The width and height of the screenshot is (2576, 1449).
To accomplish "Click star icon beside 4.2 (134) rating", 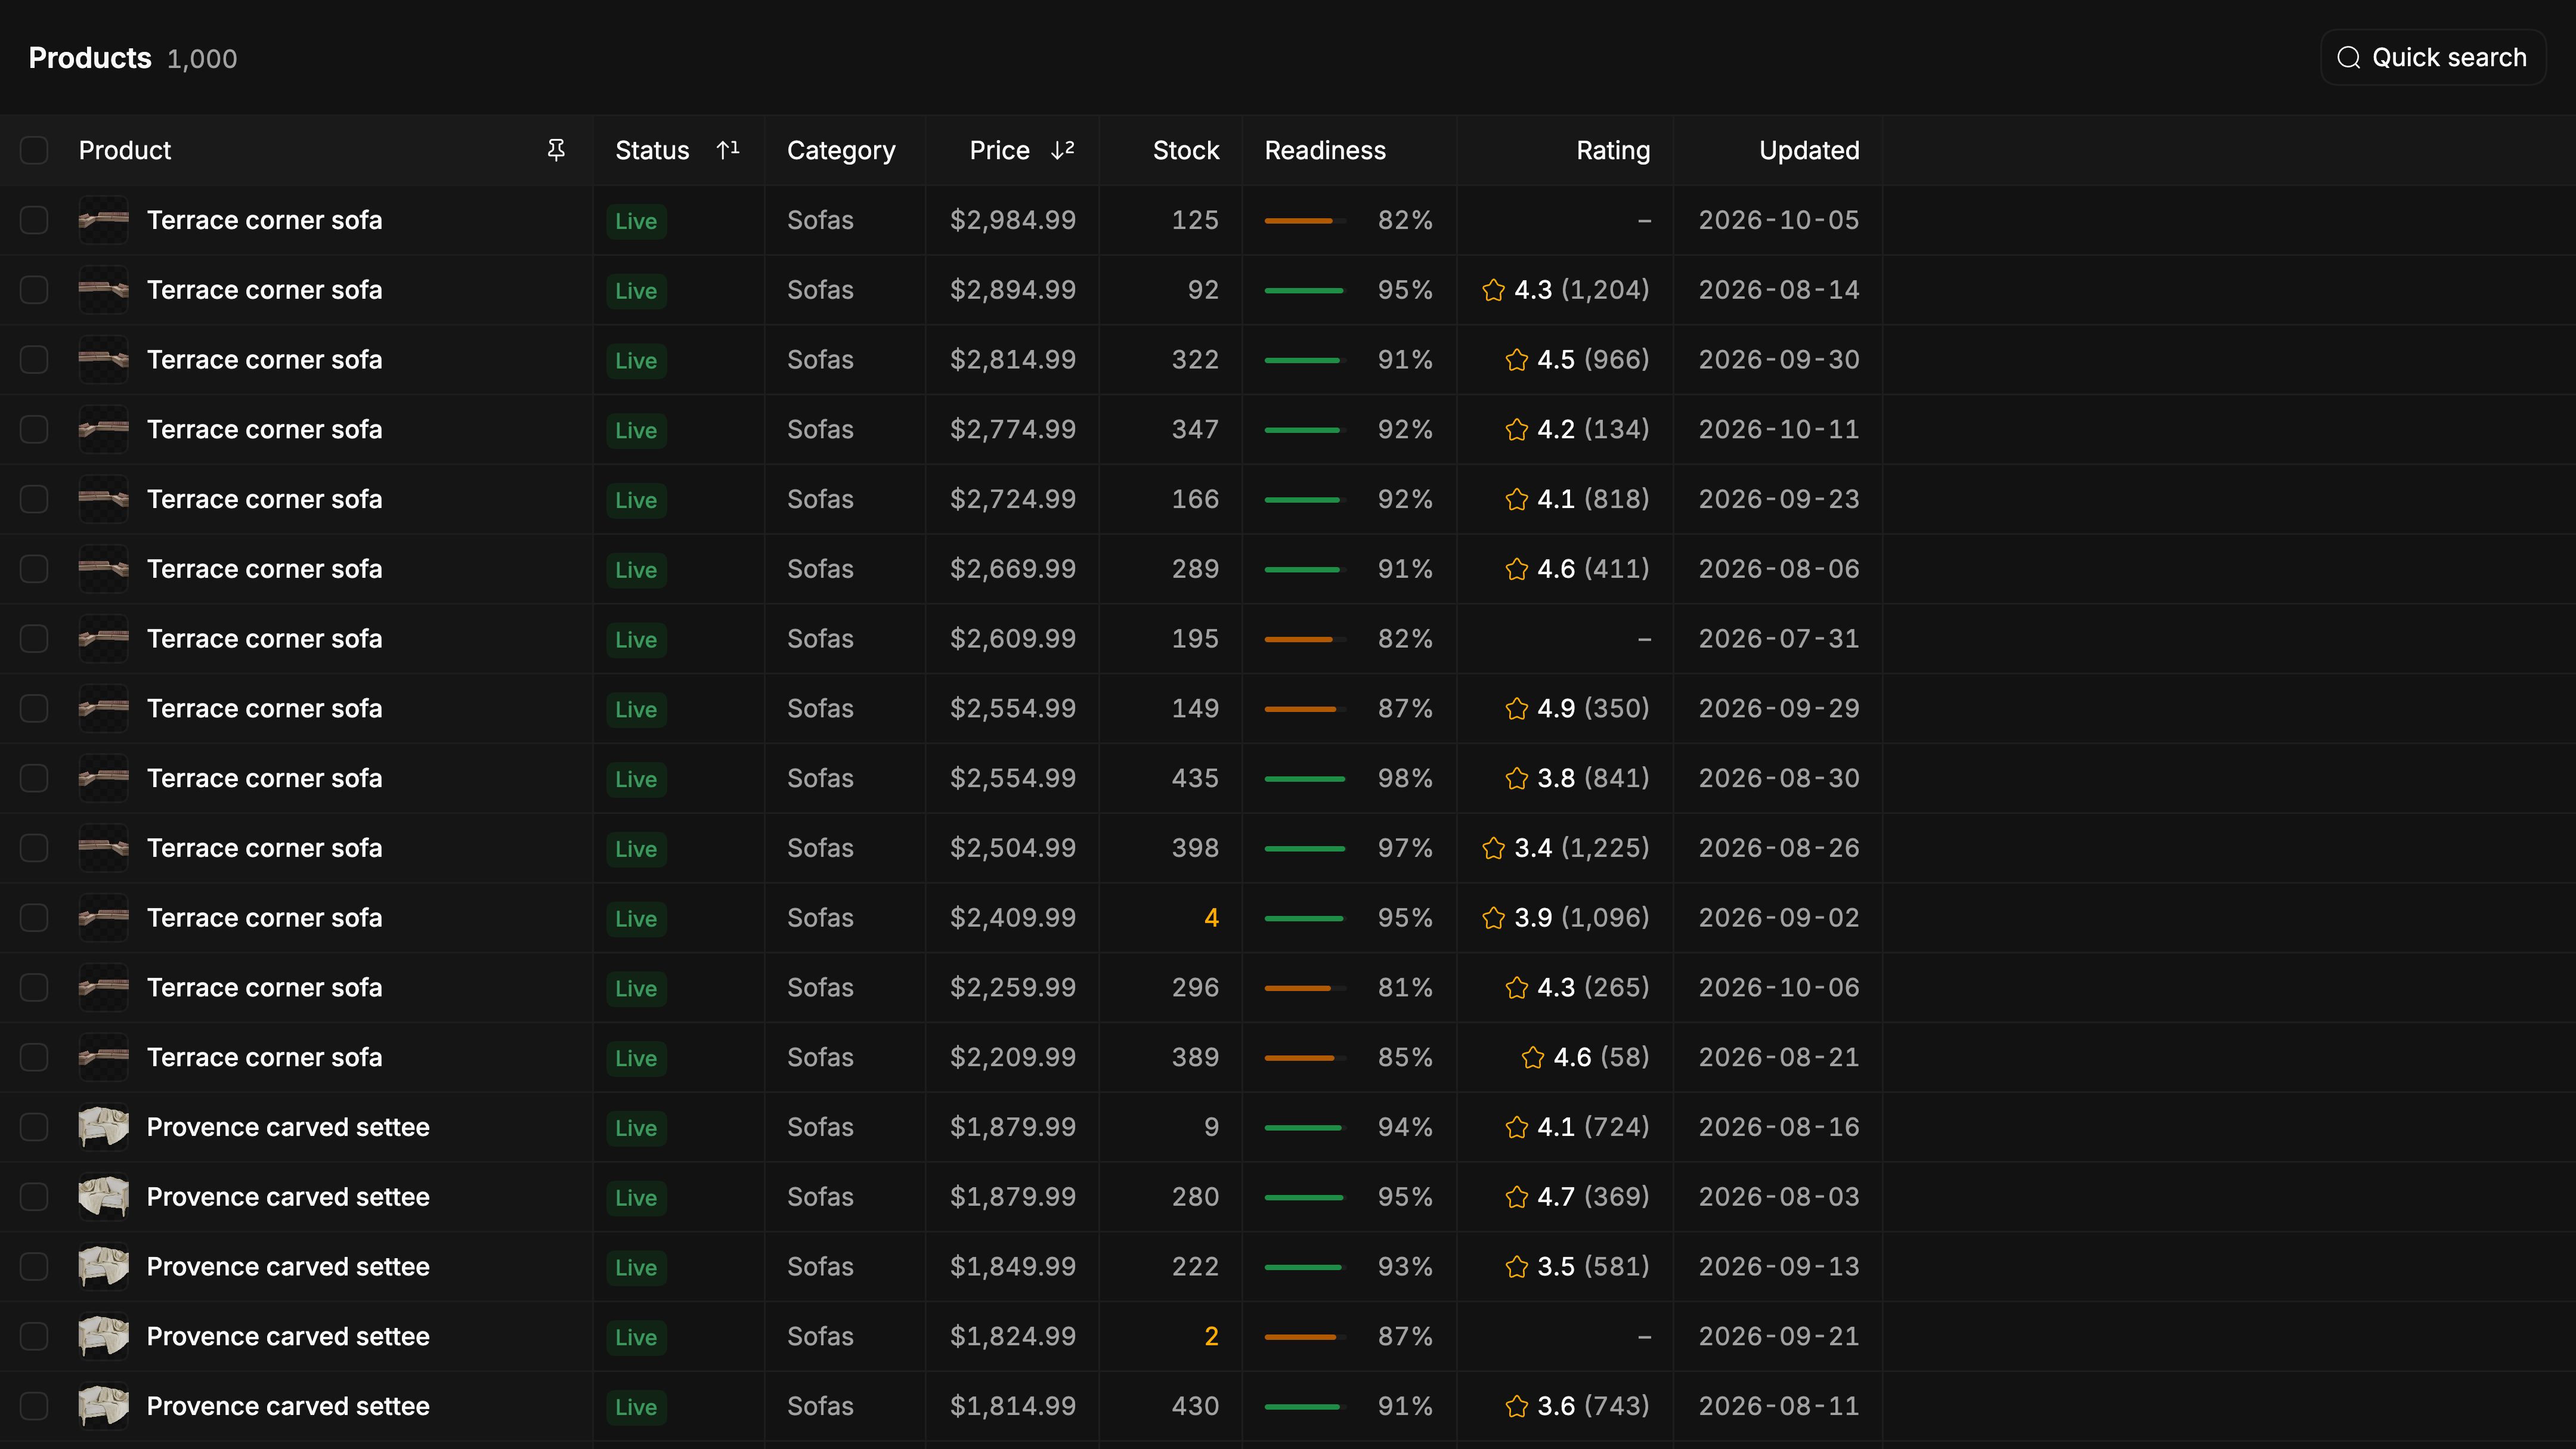I will click(1516, 430).
